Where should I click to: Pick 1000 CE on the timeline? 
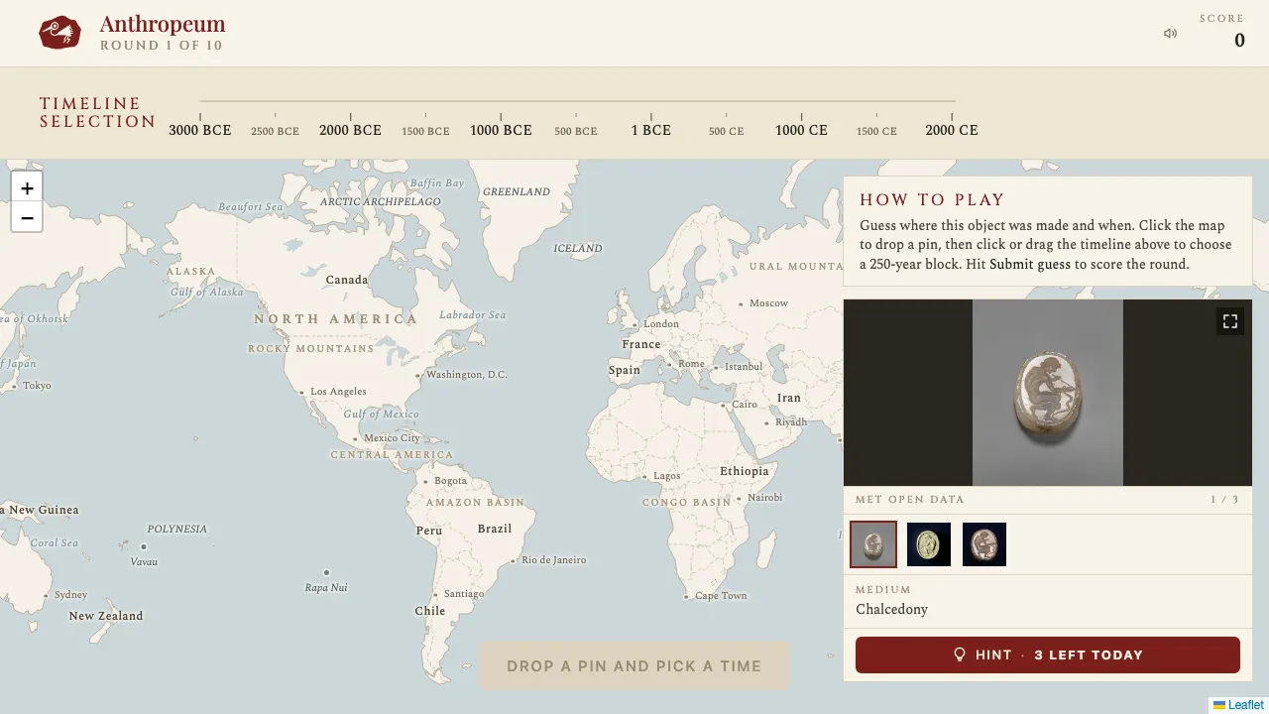(x=801, y=130)
